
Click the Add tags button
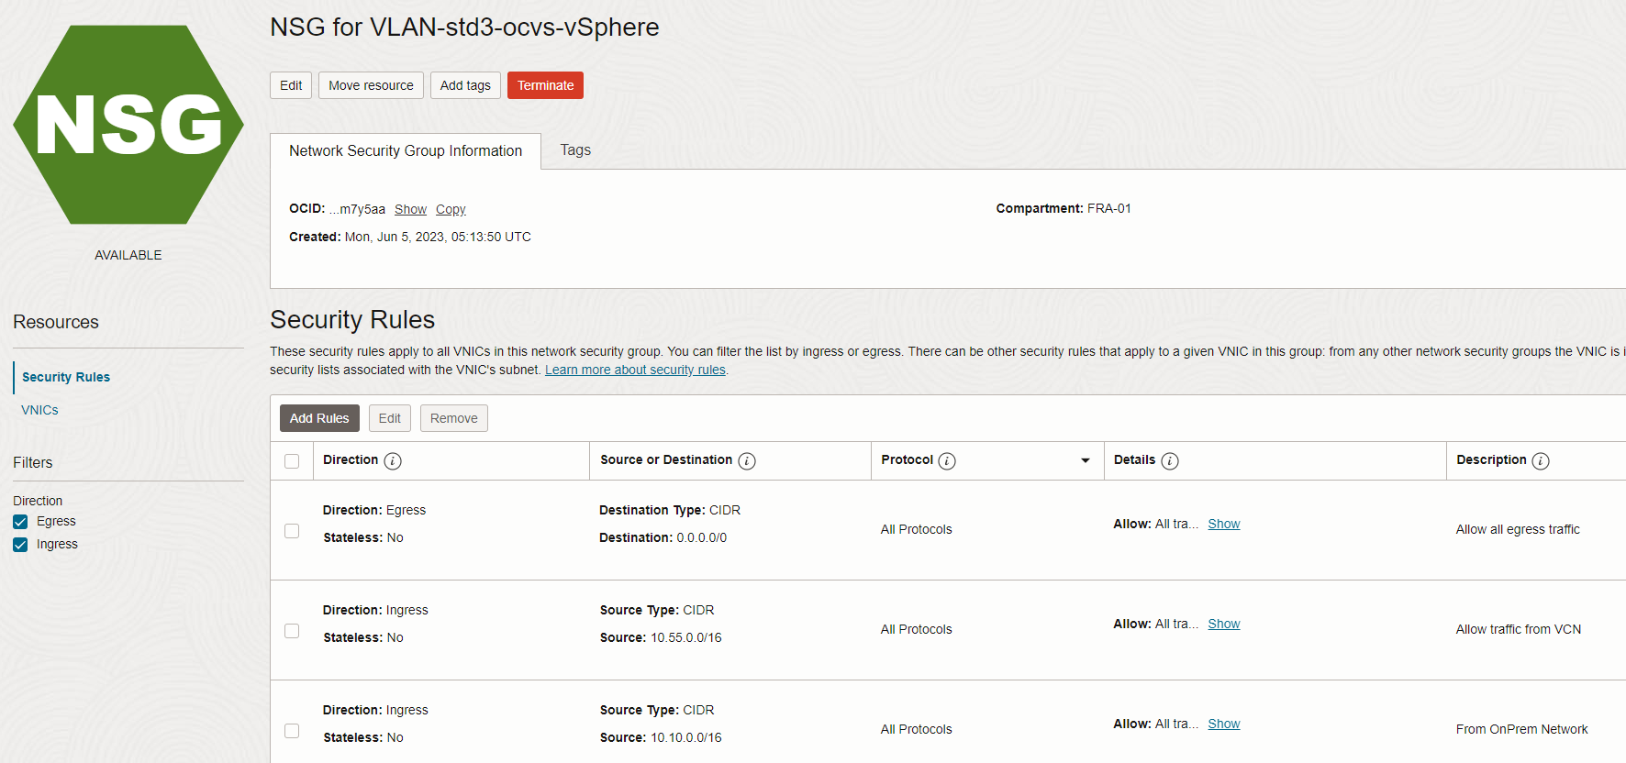click(465, 85)
